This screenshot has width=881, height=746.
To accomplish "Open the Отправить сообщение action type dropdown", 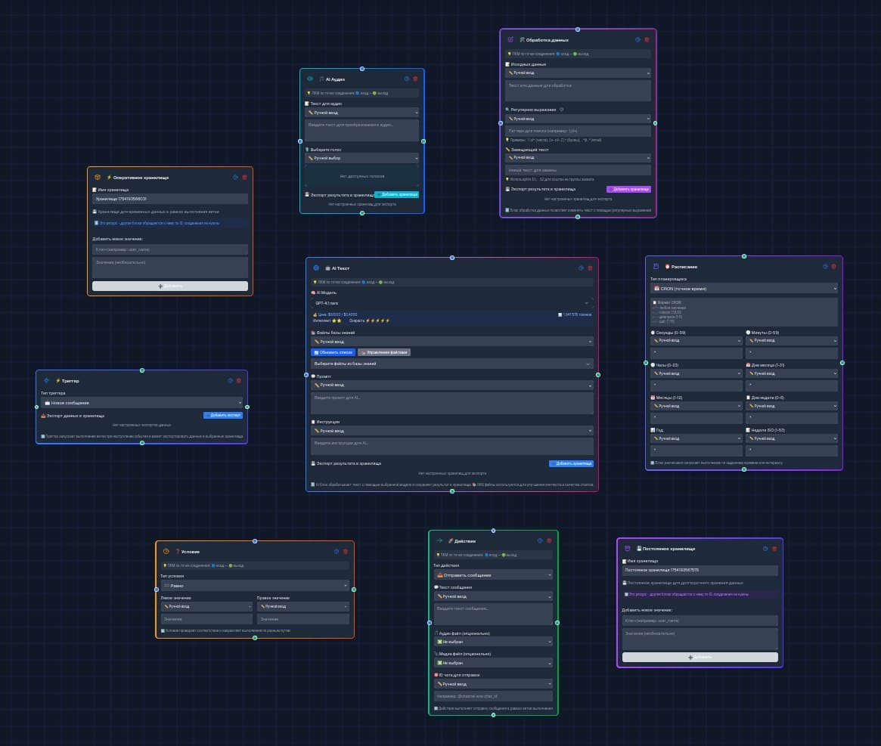I will click(x=493, y=574).
